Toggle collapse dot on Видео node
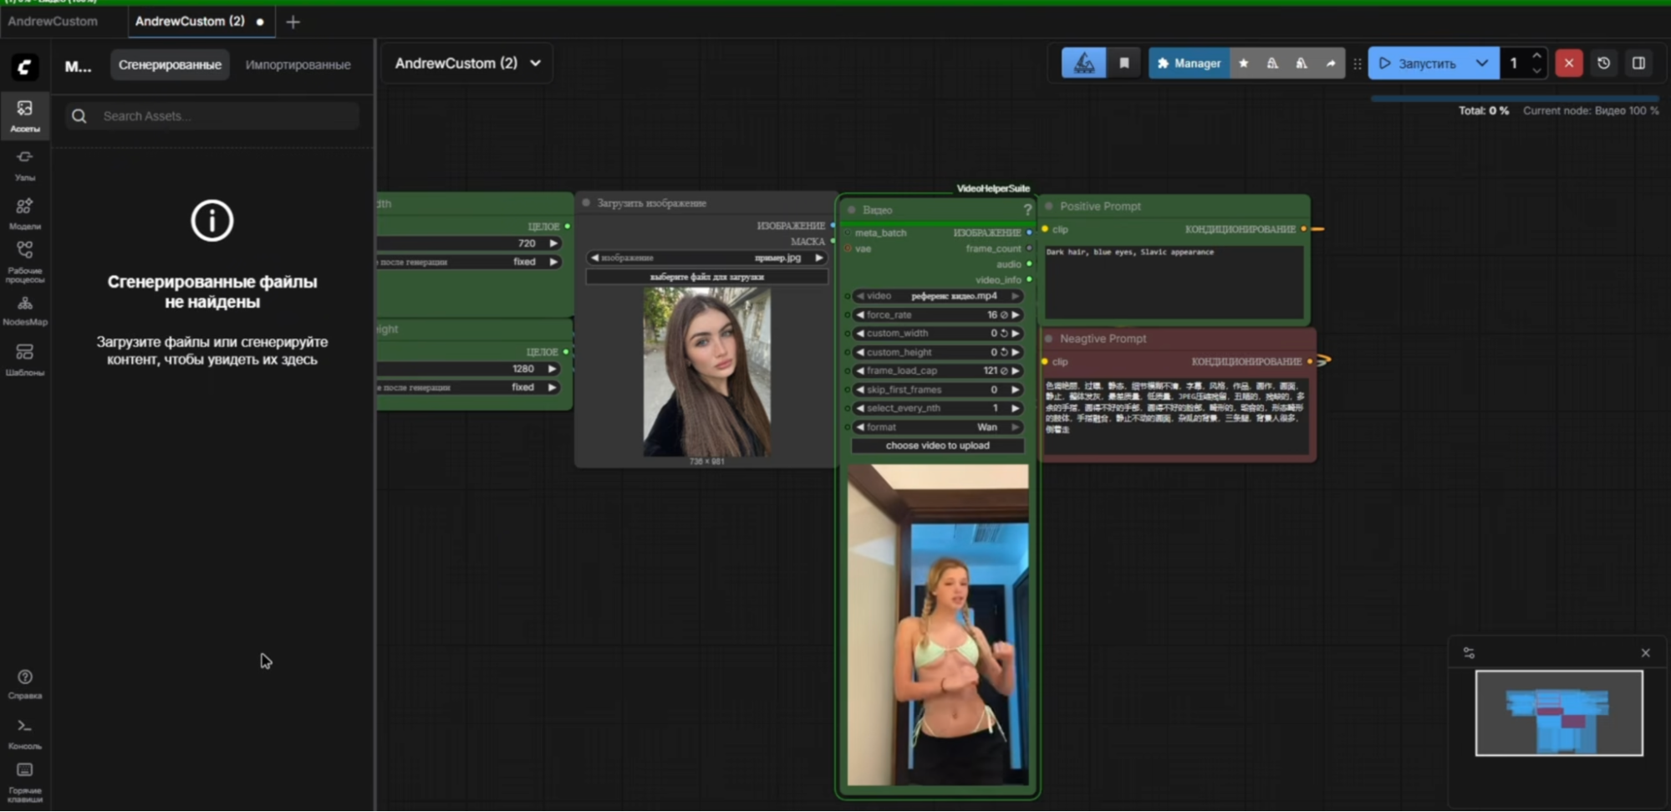 852,210
